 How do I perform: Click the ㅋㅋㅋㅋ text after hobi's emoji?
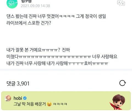pos(60,104)
